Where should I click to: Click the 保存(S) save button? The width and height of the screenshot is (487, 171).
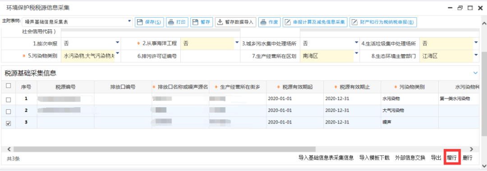[x=149, y=22]
